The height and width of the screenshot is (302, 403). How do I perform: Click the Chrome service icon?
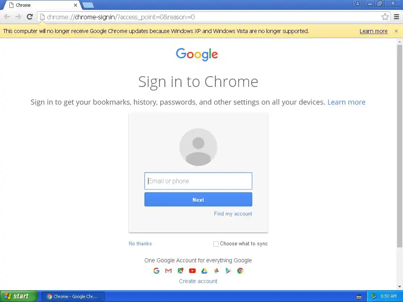tap(240, 271)
